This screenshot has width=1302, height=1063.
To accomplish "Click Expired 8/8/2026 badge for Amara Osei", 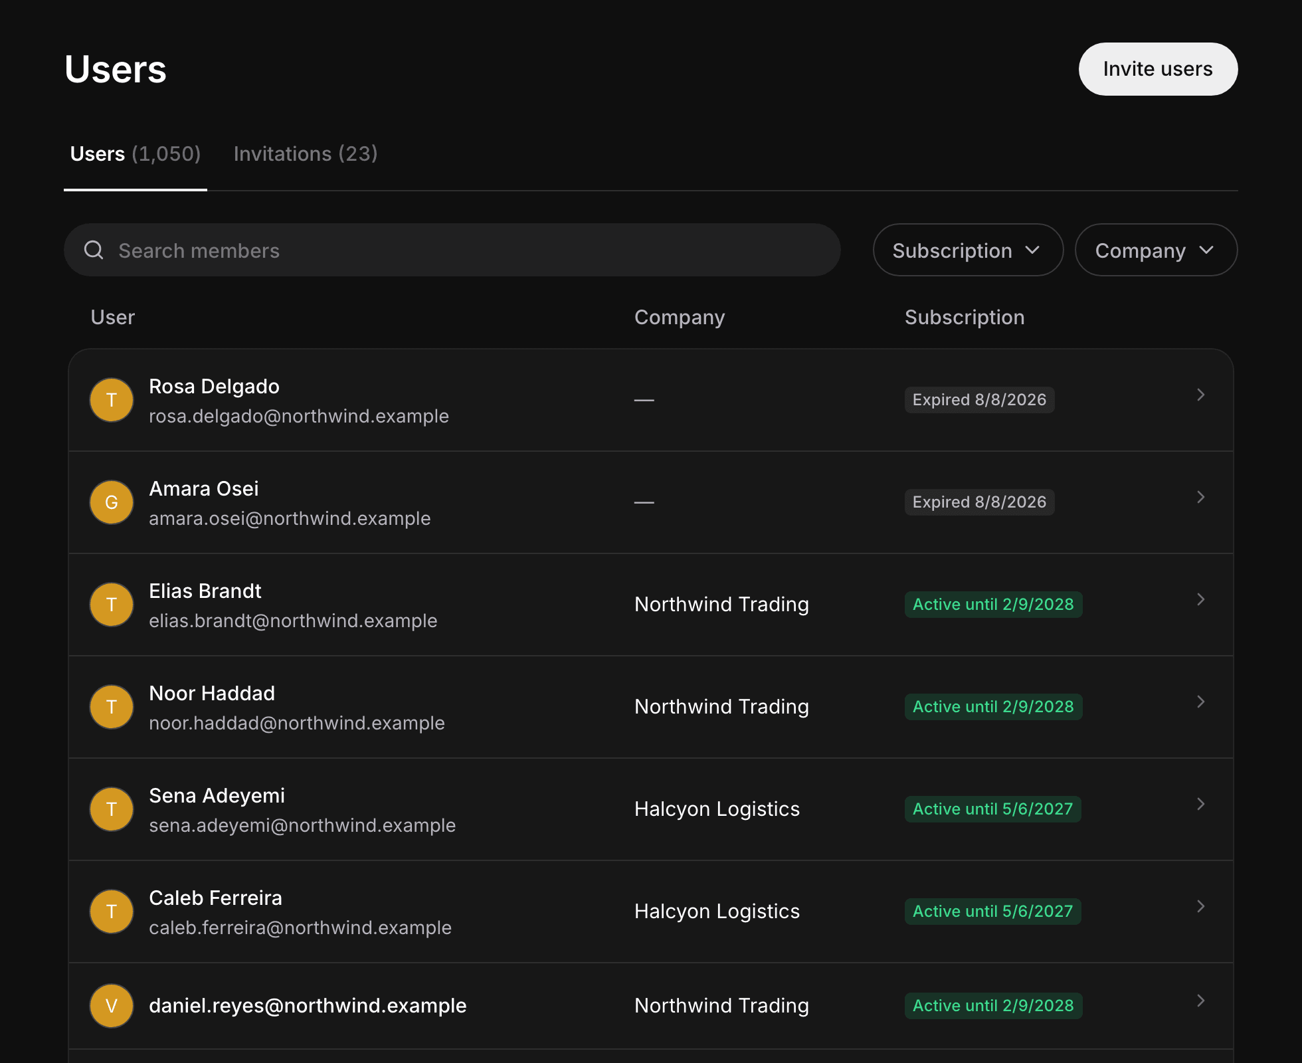I will point(979,502).
